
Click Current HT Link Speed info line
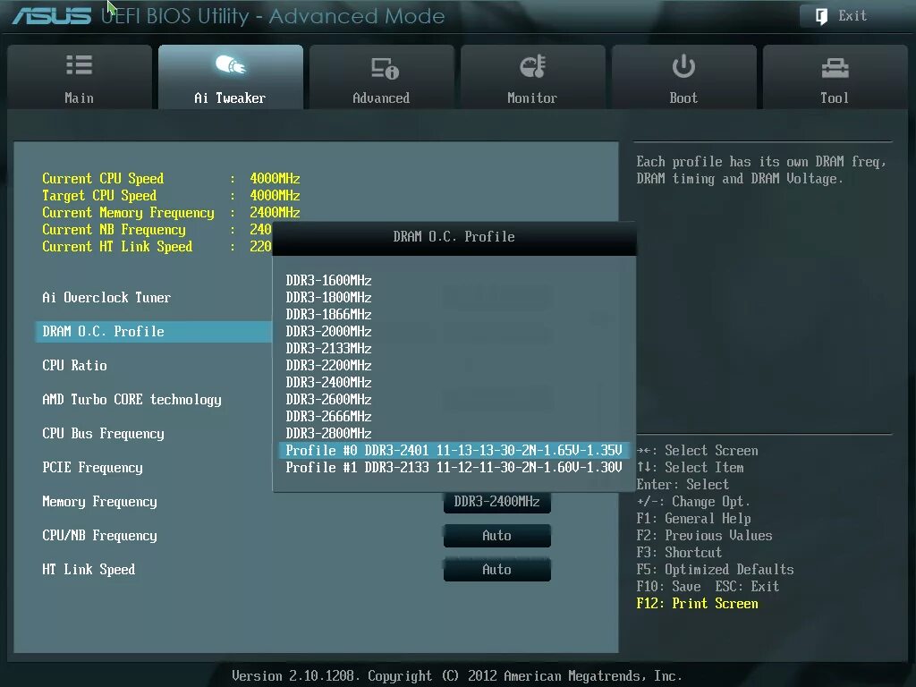(157, 246)
